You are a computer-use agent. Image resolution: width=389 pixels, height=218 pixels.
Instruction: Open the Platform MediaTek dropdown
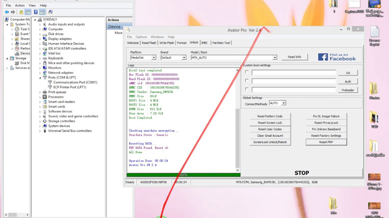coord(154,58)
